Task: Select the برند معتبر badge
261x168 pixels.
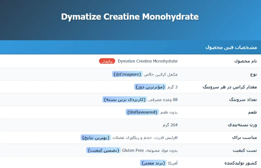Action: pyautogui.click(x=153, y=163)
